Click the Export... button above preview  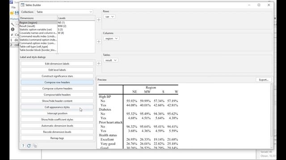[x=264, y=80]
